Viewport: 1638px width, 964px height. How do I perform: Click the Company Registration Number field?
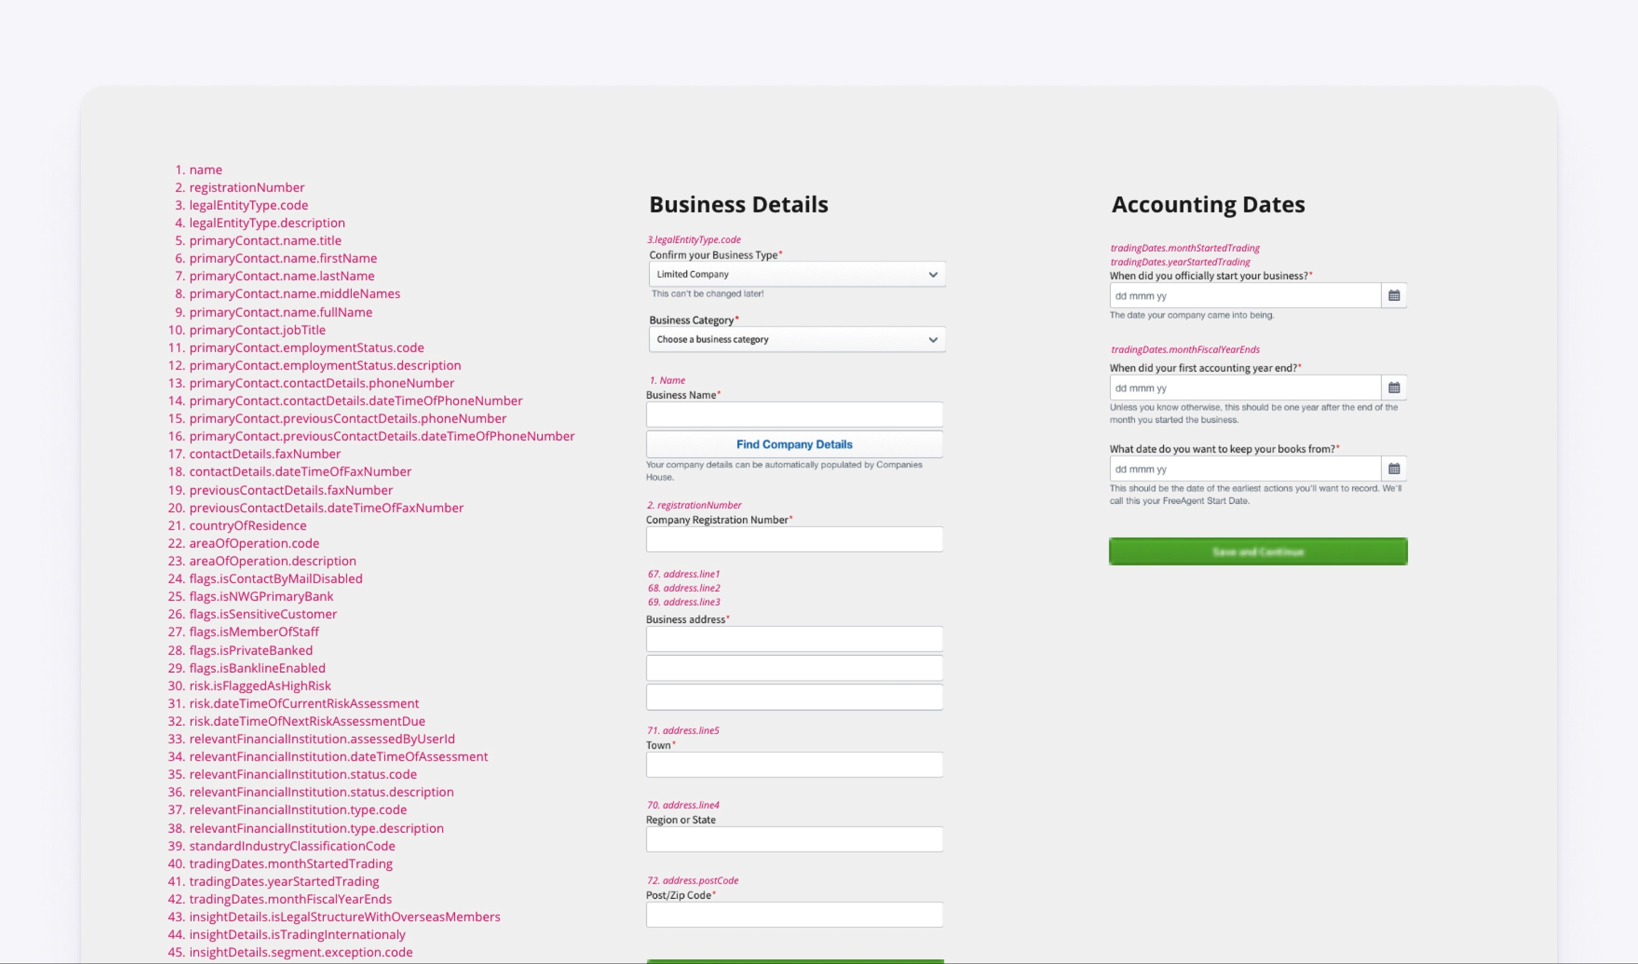click(x=794, y=539)
